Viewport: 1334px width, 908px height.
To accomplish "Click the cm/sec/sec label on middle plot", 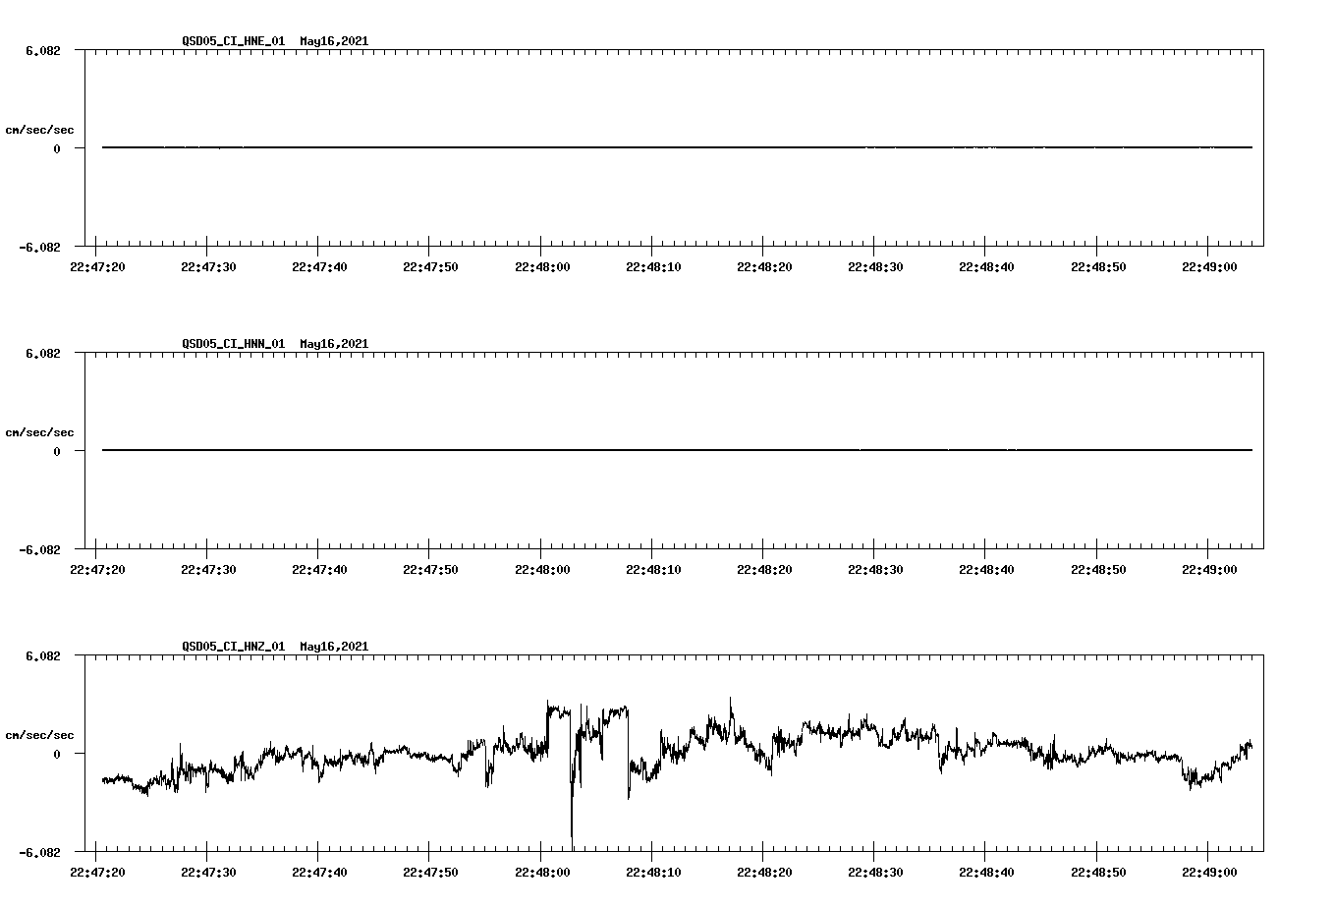I will [41, 431].
